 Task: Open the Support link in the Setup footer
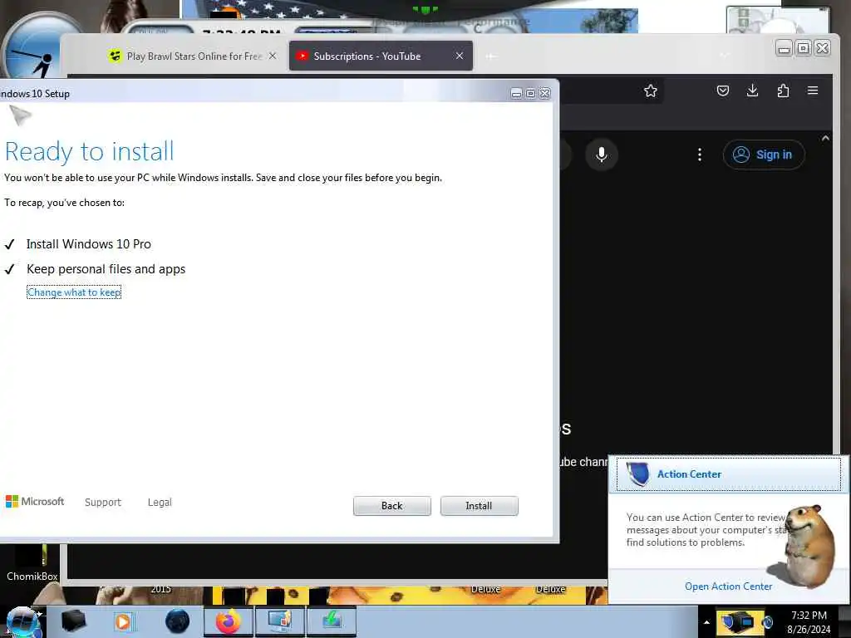tap(102, 503)
